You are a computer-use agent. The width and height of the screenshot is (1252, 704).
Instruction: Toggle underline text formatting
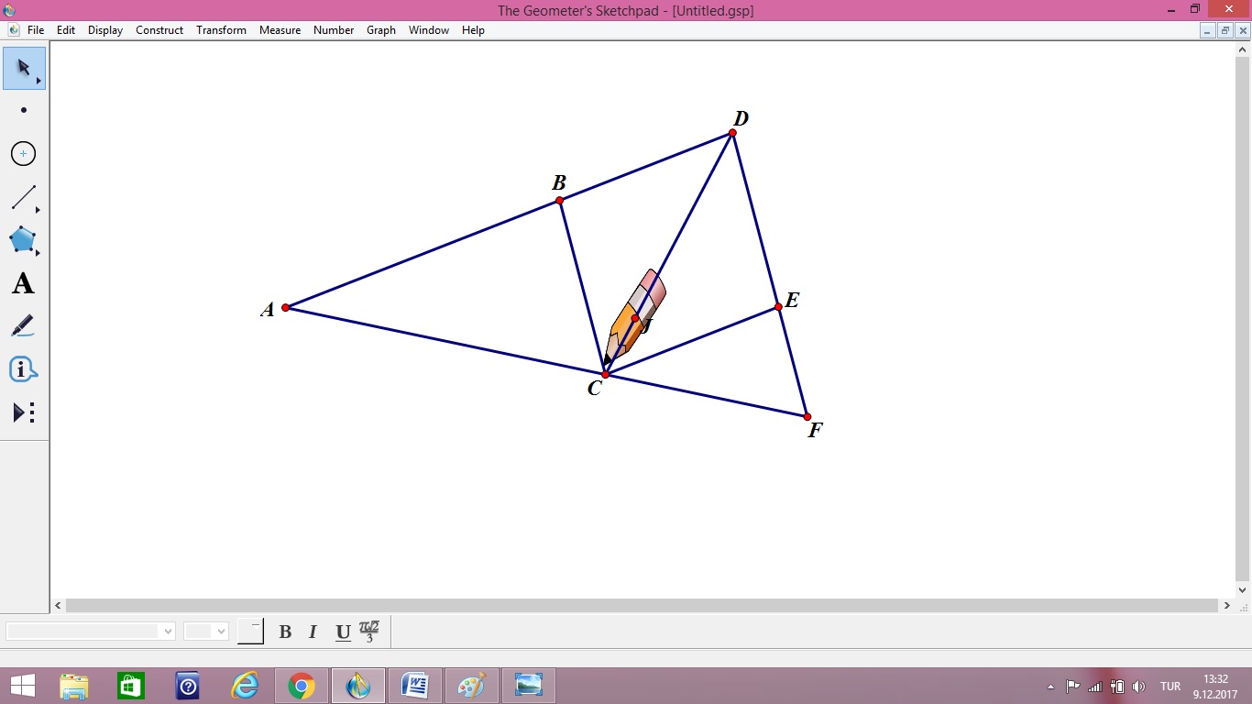341,632
